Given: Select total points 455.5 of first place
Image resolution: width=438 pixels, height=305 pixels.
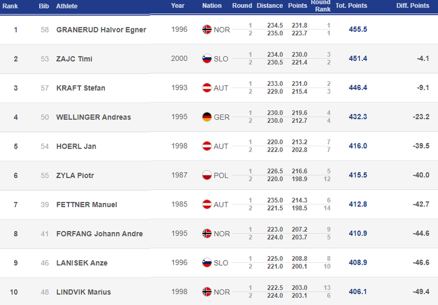Looking at the screenshot, I should click(358, 29).
